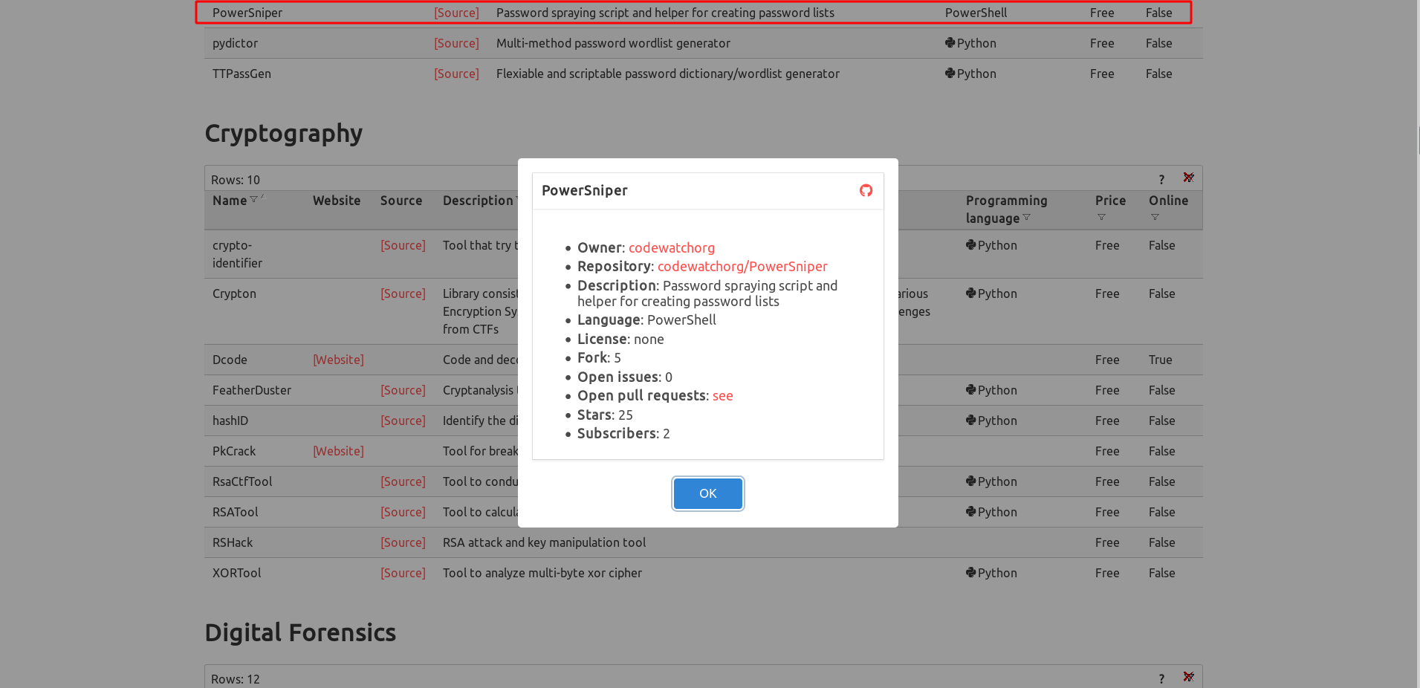Click the 'Language: PowerShell' entry in dialog

(x=646, y=320)
